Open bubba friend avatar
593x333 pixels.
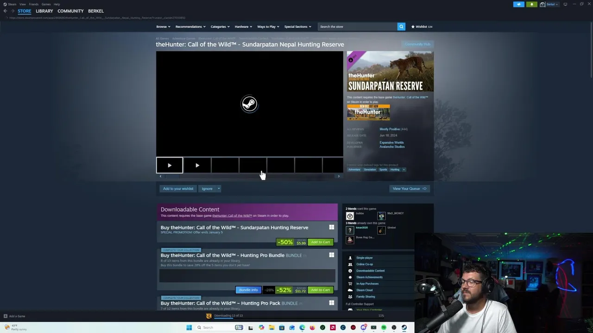pyautogui.click(x=350, y=216)
